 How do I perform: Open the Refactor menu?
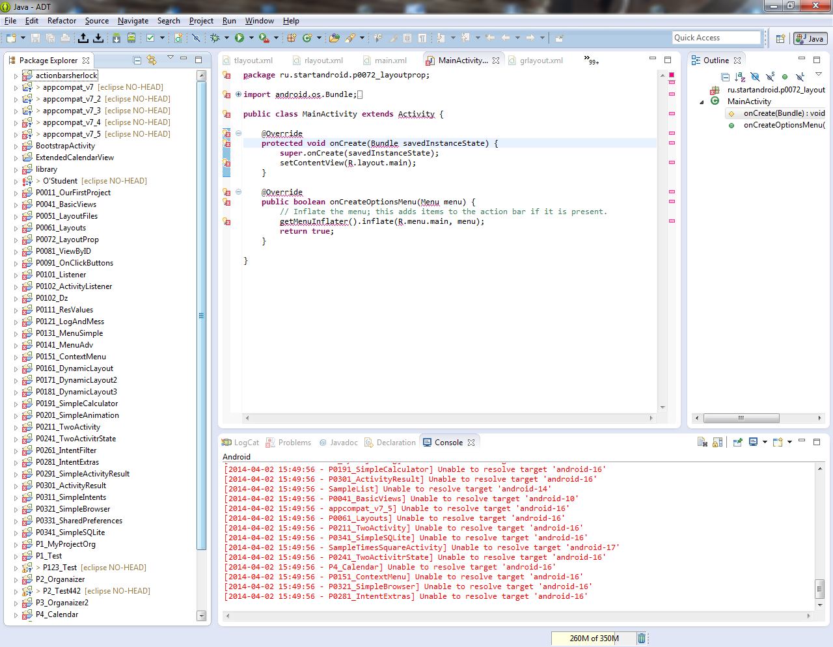62,21
